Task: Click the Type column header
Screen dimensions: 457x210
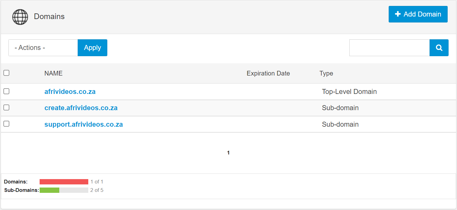Action: (x=326, y=73)
